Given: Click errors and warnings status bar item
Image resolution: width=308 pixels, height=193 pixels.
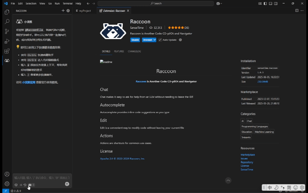Looking at the screenshot, I should point(16,191).
